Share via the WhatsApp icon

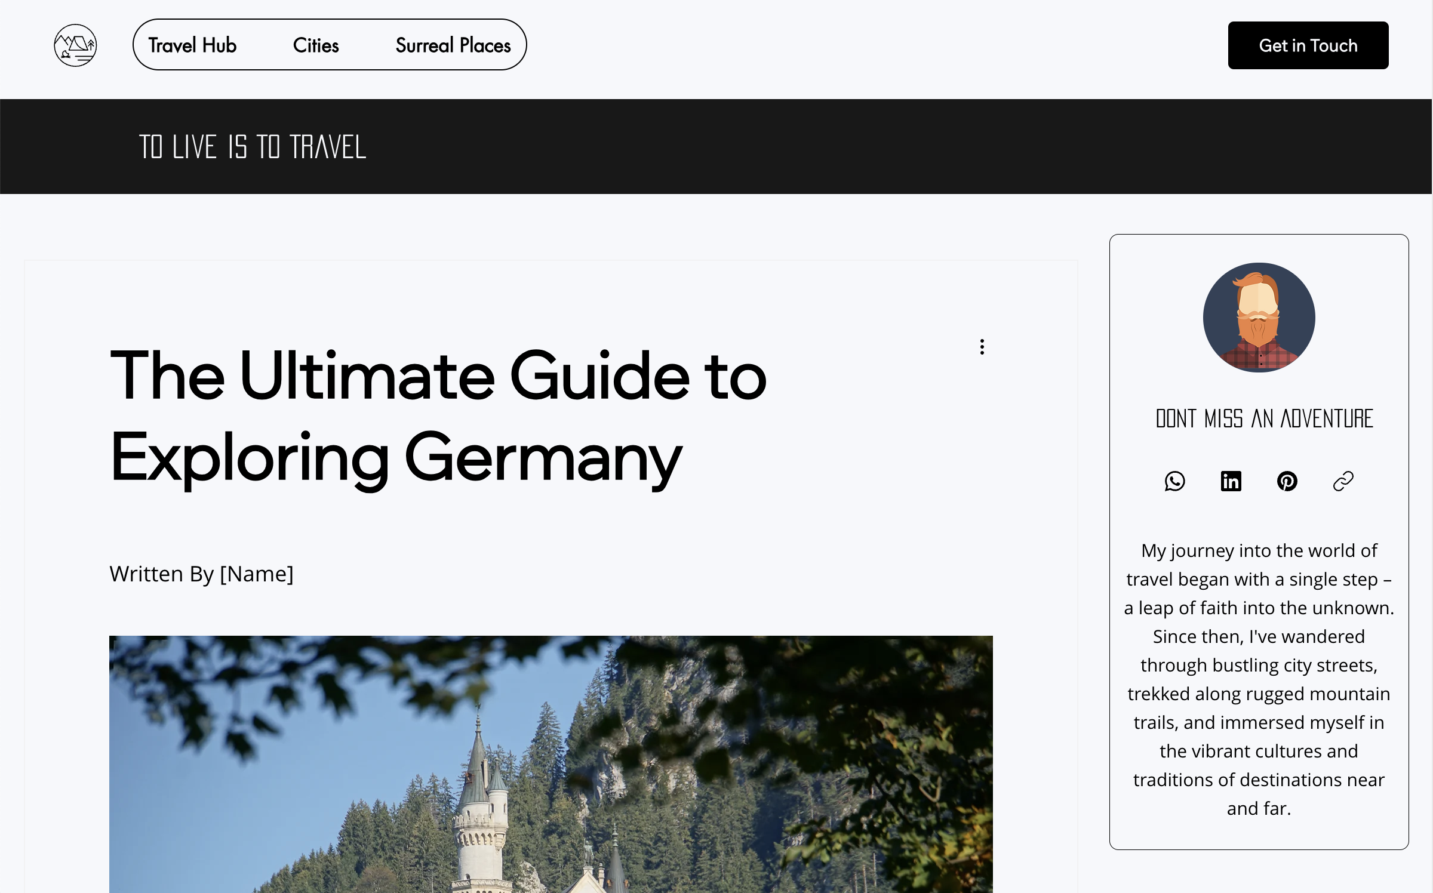[x=1174, y=481]
